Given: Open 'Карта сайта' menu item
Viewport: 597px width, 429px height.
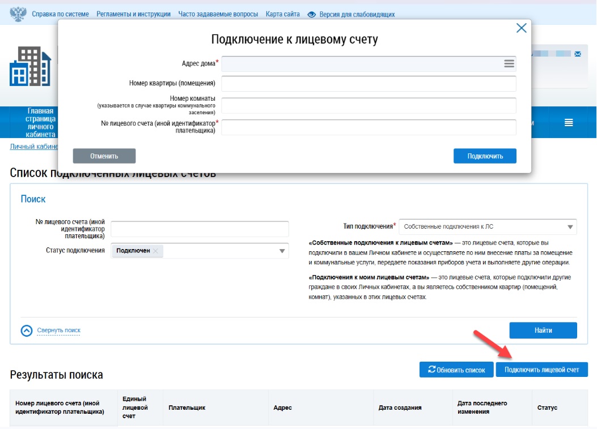Looking at the screenshot, I should pyautogui.click(x=283, y=14).
